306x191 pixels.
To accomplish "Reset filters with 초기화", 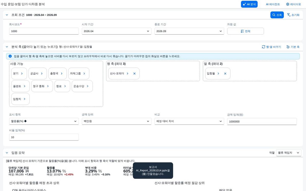I will click(x=293, y=15).
